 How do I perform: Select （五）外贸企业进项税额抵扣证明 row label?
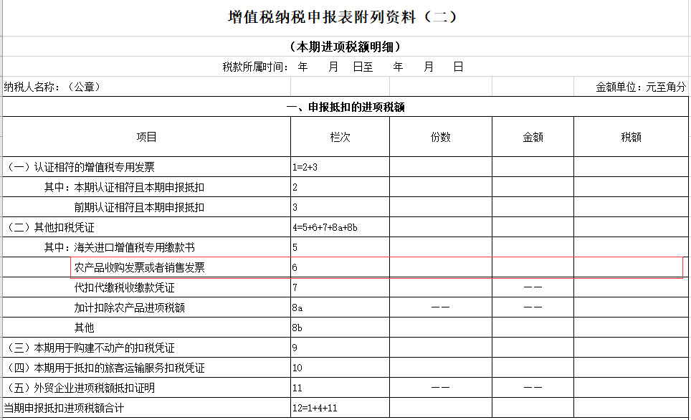pos(81,388)
